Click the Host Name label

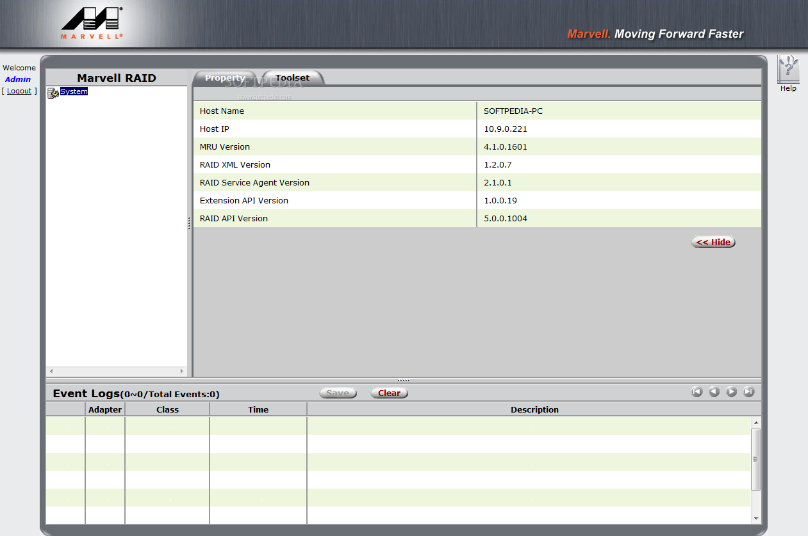pos(222,111)
